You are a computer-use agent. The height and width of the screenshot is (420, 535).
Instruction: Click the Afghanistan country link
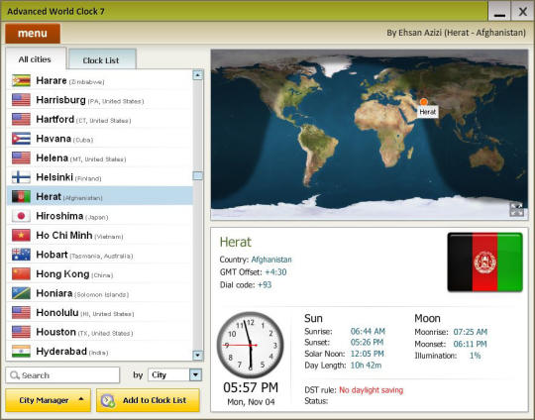point(271,260)
